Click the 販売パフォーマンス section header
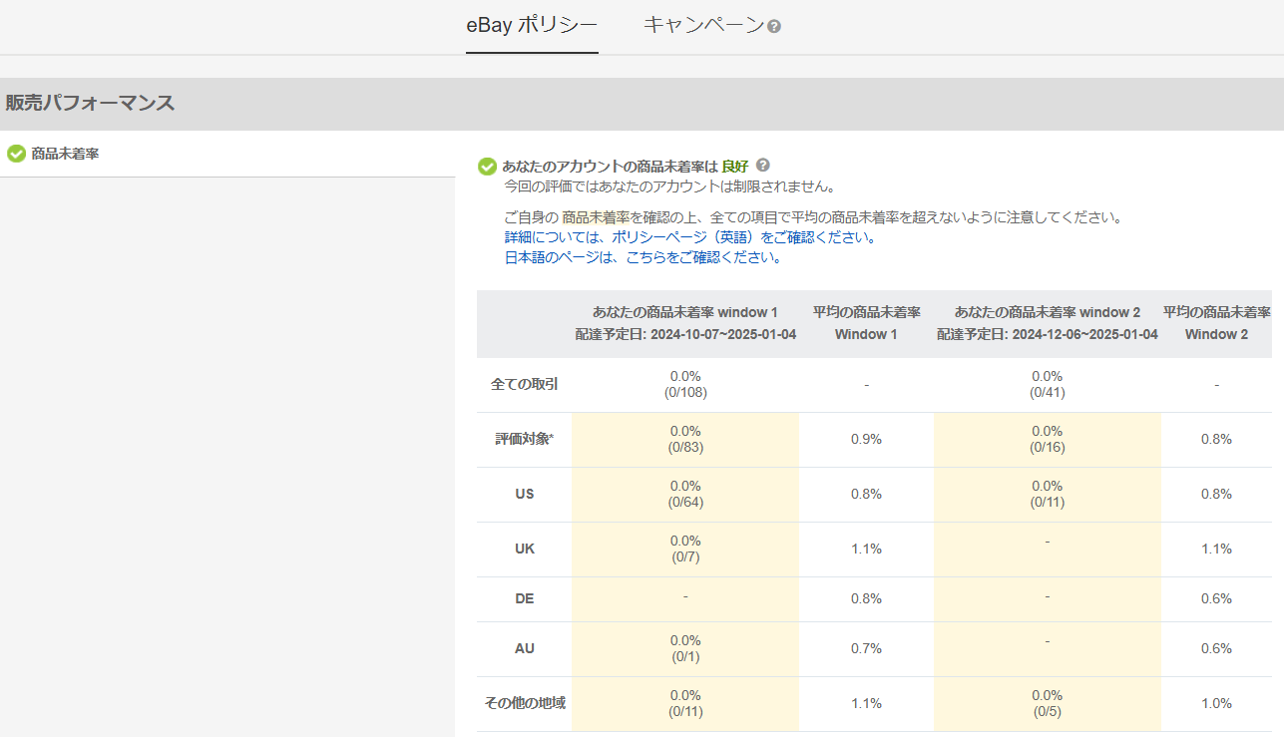Viewport: 1284px width, 737px height. click(90, 103)
